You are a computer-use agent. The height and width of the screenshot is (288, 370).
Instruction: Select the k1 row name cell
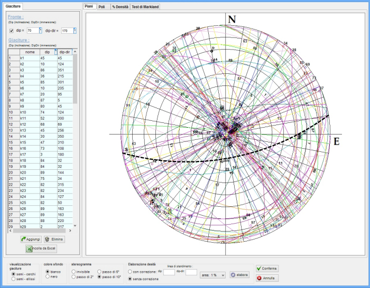[x=30, y=58]
